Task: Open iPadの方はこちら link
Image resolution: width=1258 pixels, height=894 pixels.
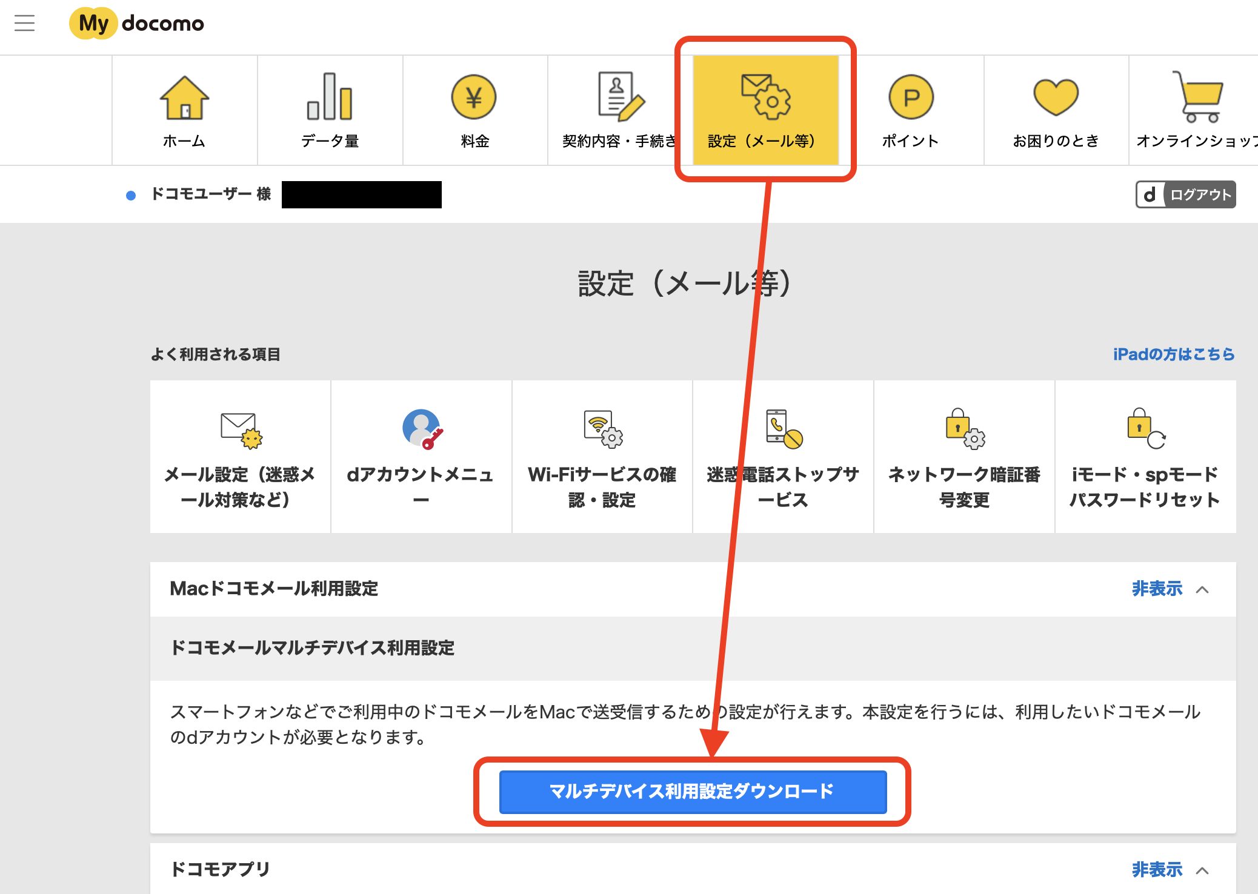Action: point(1173,354)
